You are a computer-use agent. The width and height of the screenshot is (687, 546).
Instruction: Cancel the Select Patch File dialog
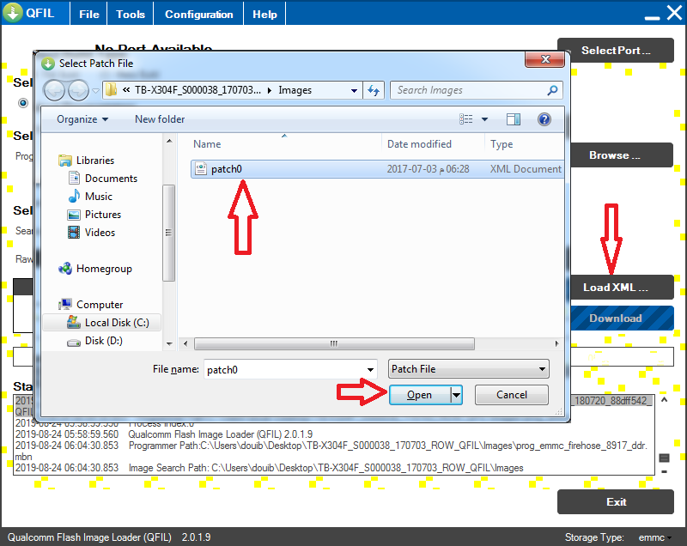coord(511,395)
